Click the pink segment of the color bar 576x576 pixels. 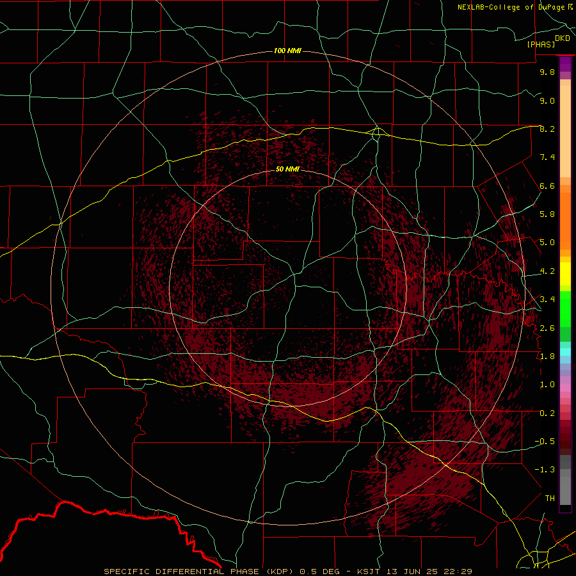tap(565, 388)
